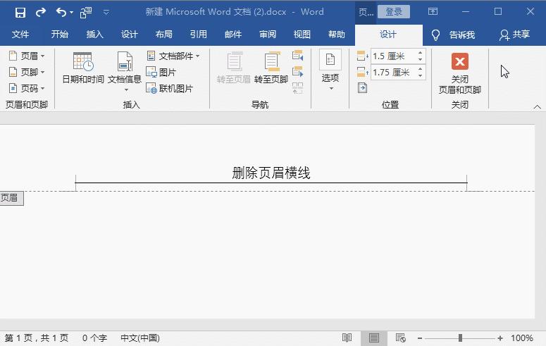Open ribbon display options icon

point(433,12)
